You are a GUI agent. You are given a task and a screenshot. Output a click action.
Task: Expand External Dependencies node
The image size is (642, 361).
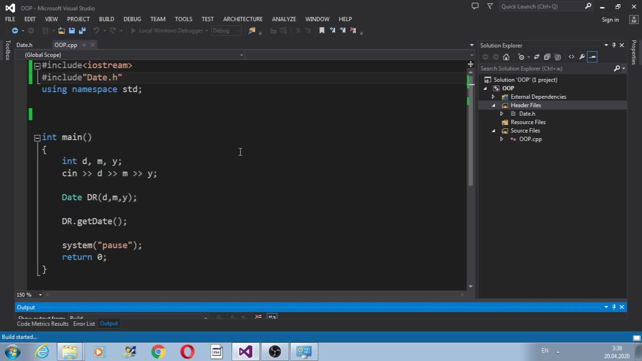(x=493, y=97)
